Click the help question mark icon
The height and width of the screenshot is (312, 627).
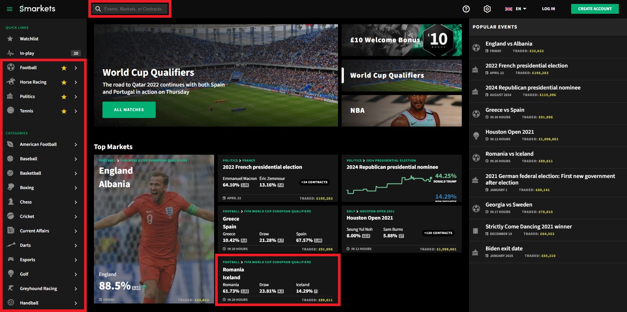click(466, 9)
